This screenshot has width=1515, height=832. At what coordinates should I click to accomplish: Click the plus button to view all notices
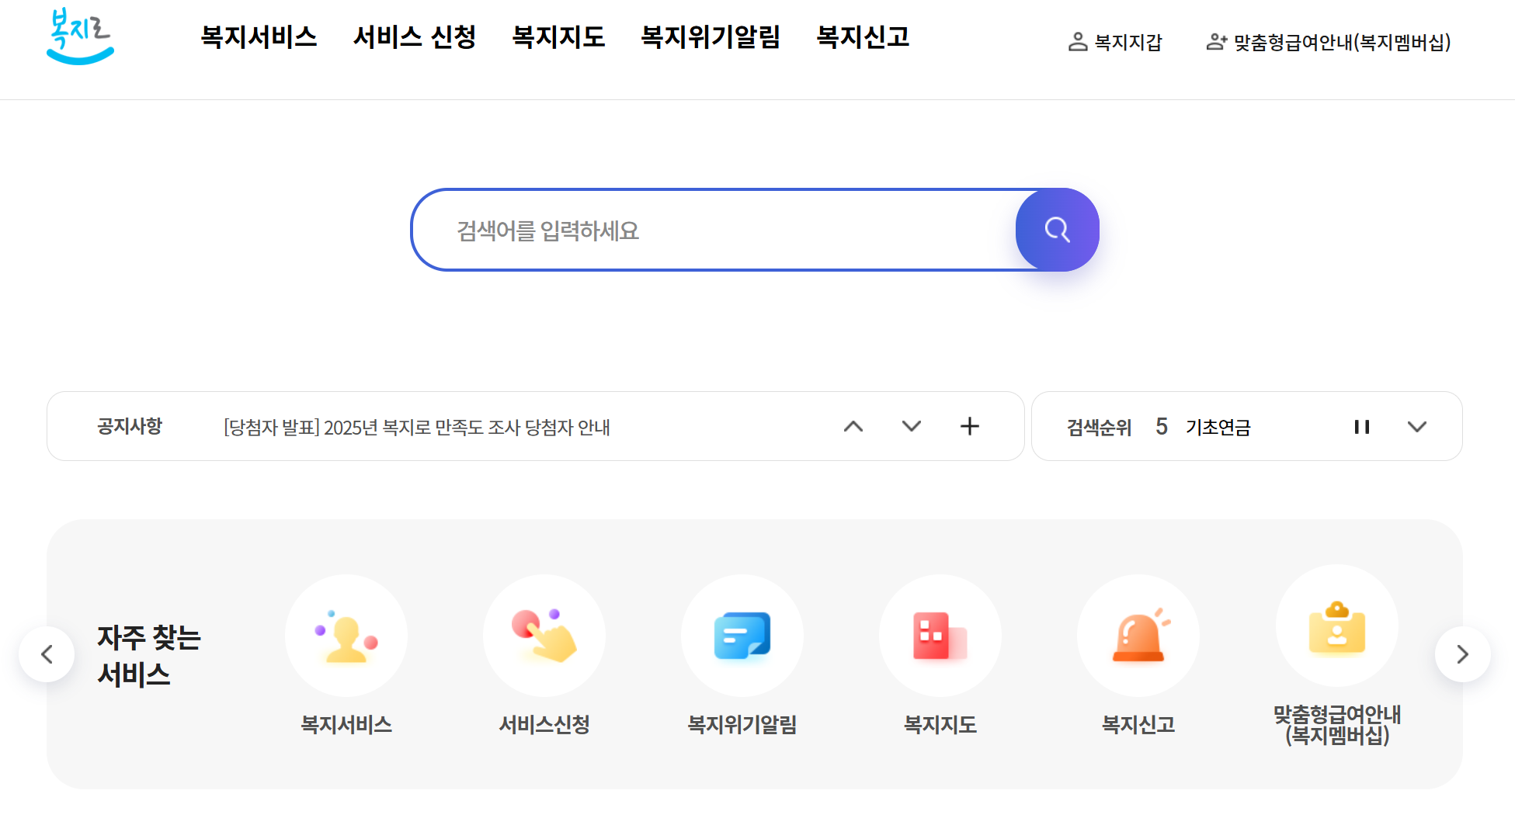pyautogui.click(x=970, y=426)
